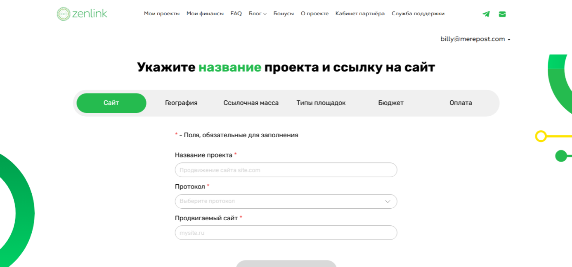The image size is (572, 267).
Task: Select the Сайт step tab
Action: tap(111, 103)
